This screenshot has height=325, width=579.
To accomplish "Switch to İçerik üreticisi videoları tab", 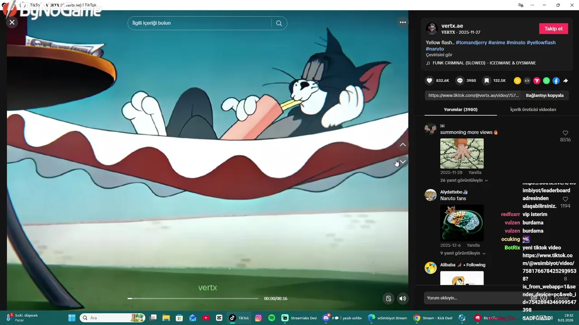I will [533, 109].
